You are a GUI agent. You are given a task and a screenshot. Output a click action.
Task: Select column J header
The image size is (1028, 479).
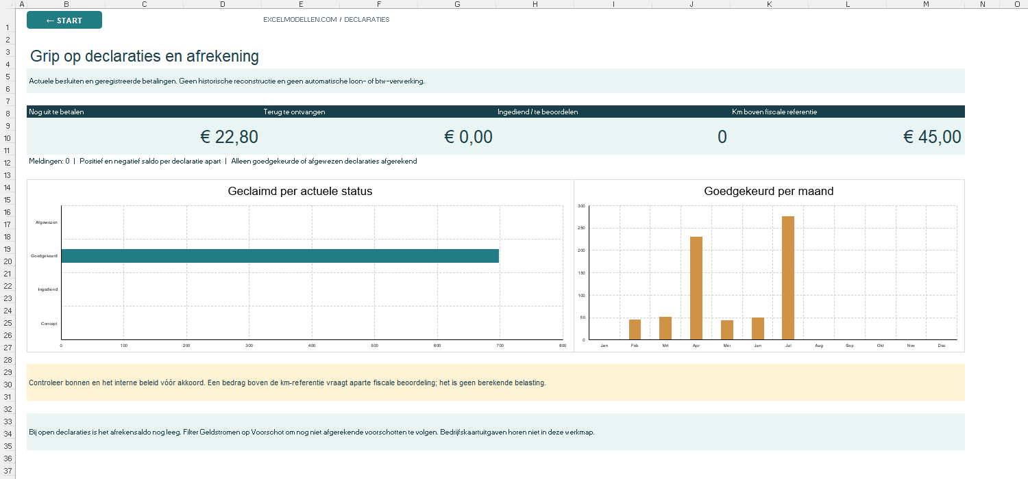(x=691, y=4)
